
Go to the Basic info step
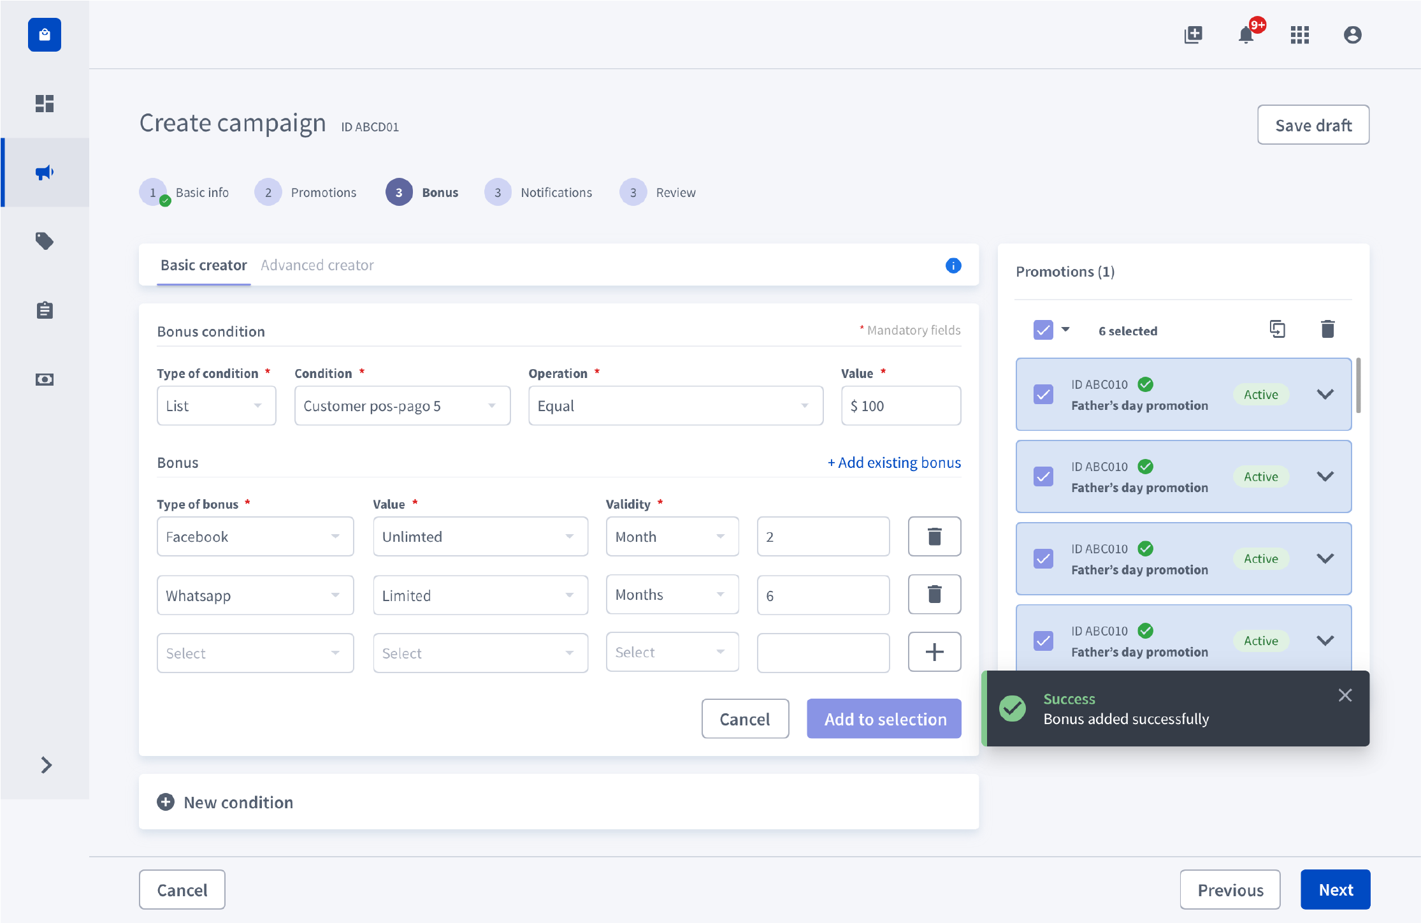click(x=184, y=192)
